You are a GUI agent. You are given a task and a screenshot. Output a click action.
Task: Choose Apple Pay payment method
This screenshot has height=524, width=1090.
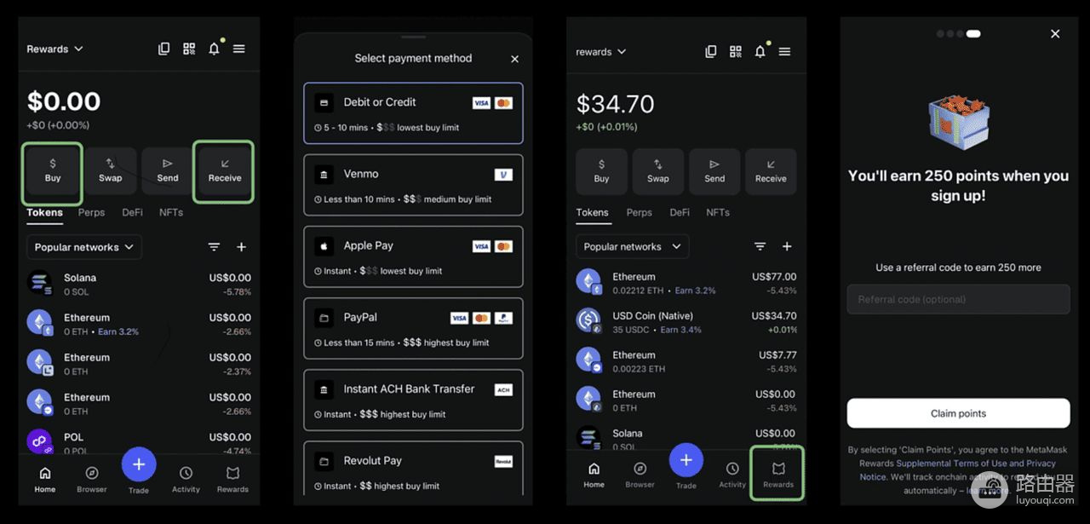pos(413,256)
